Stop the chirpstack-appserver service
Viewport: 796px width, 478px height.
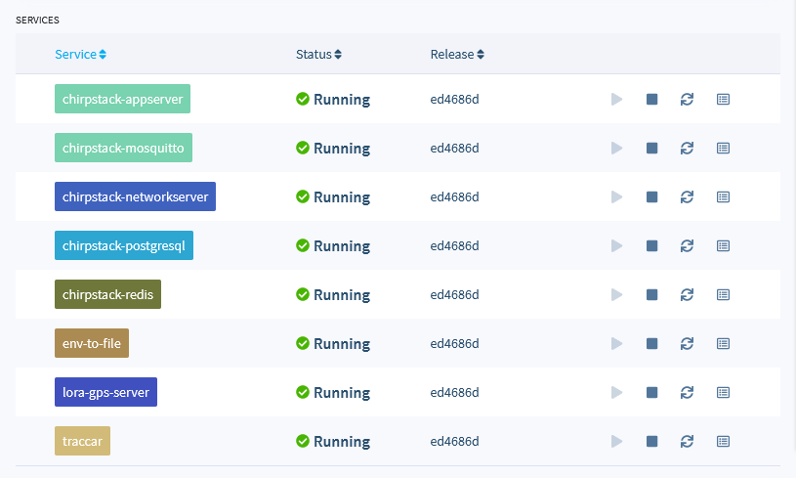click(651, 99)
